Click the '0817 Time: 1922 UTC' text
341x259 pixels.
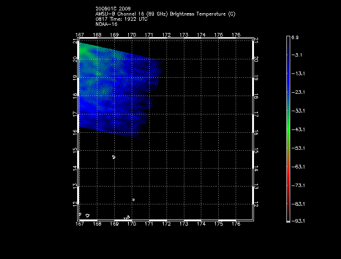tap(121, 19)
